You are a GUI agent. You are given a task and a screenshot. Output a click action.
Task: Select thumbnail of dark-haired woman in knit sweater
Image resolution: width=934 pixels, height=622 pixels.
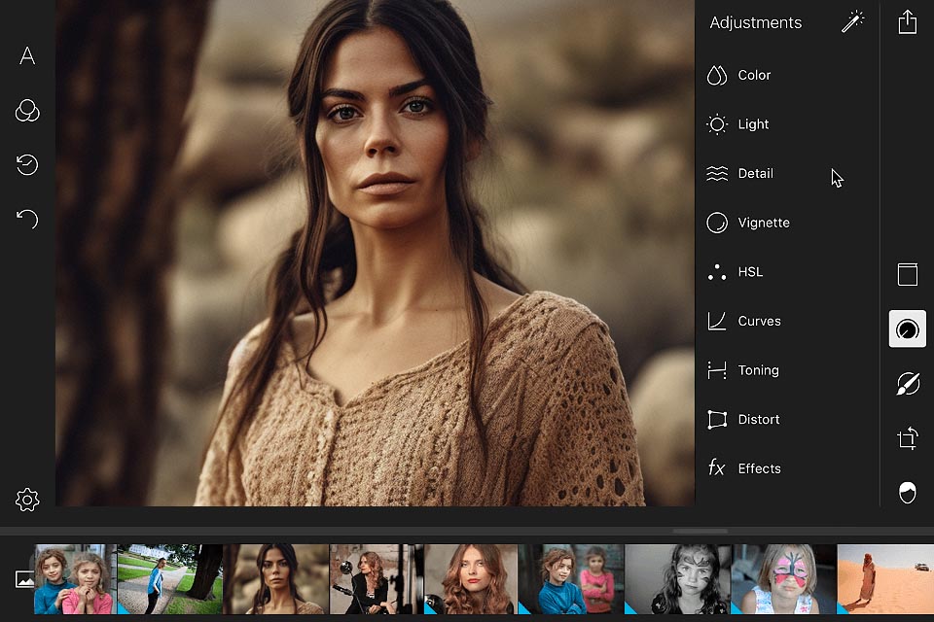275,579
